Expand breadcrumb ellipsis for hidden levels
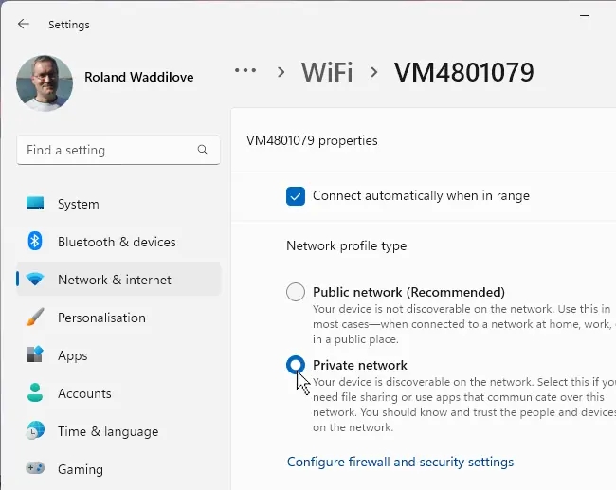 (x=245, y=71)
